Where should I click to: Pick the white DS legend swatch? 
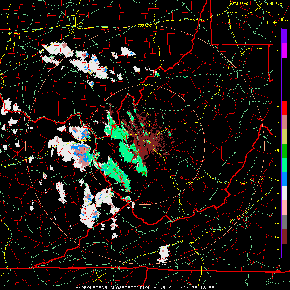pos(285,193)
